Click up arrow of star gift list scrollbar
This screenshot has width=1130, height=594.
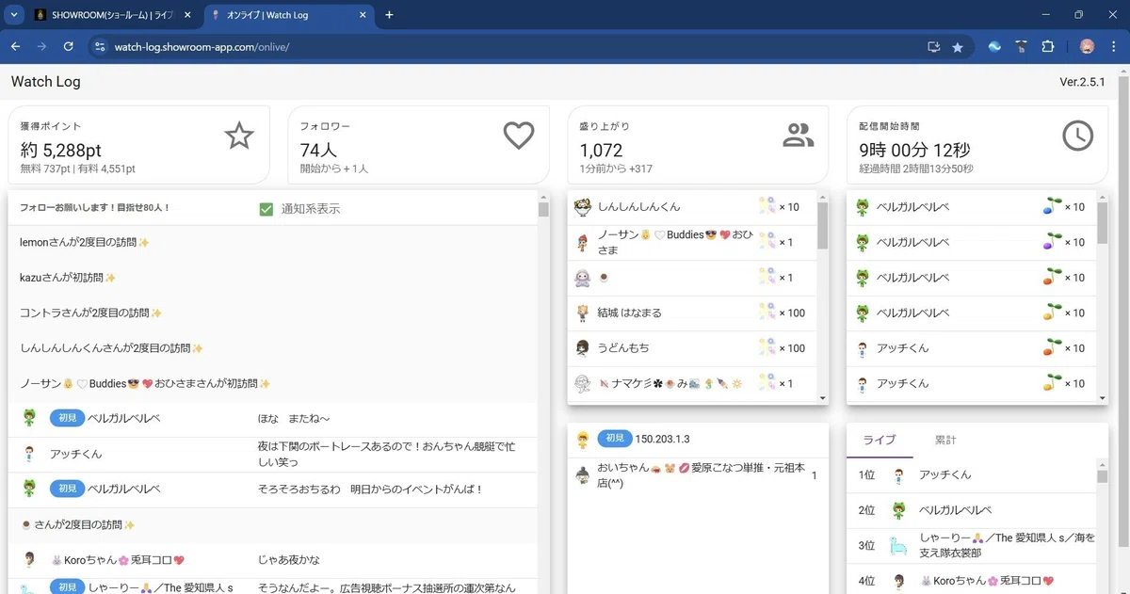[x=823, y=196]
